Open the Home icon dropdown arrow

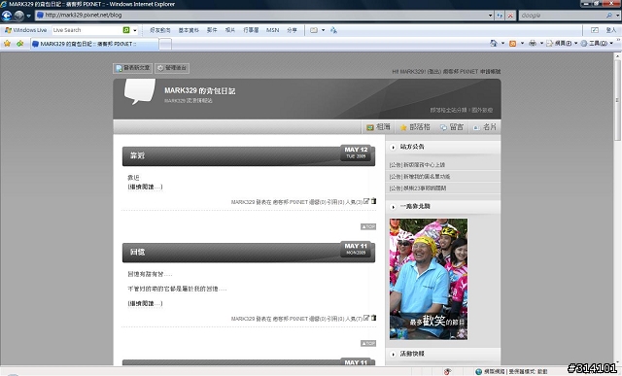pos(503,43)
